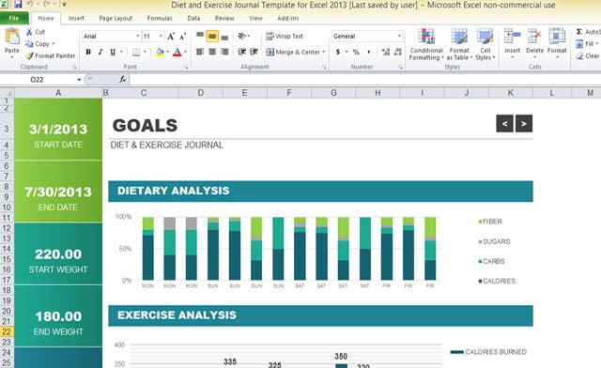Open the Formulas ribbon tab
This screenshot has width=601, height=368.
[x=160, y=18]
